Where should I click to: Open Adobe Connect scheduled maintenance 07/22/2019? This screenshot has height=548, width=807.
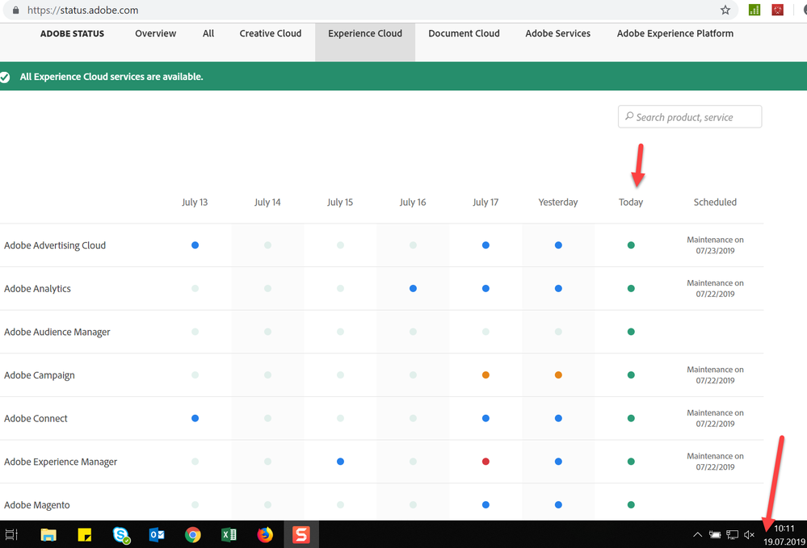point(715,418)
